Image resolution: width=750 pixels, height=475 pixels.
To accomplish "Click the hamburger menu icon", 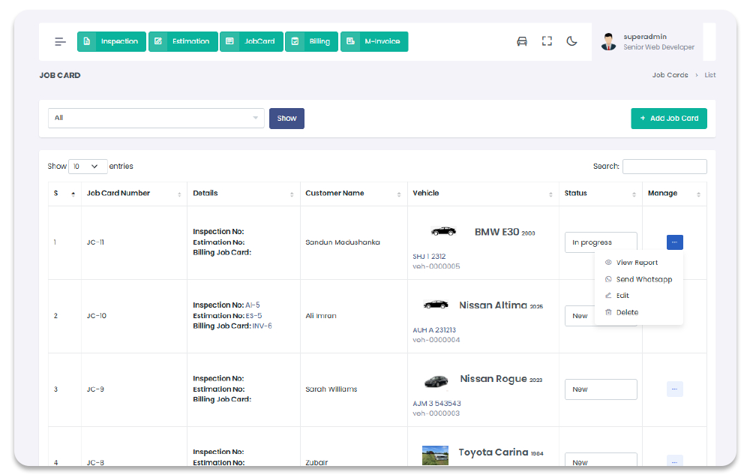I will (x=60, y=42).
